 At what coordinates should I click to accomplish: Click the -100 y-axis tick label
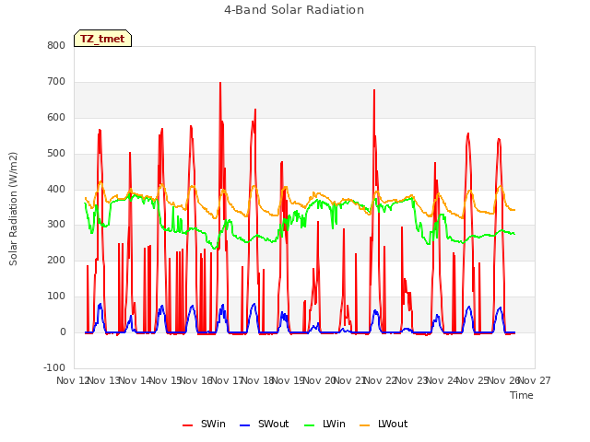coord(54,367)
